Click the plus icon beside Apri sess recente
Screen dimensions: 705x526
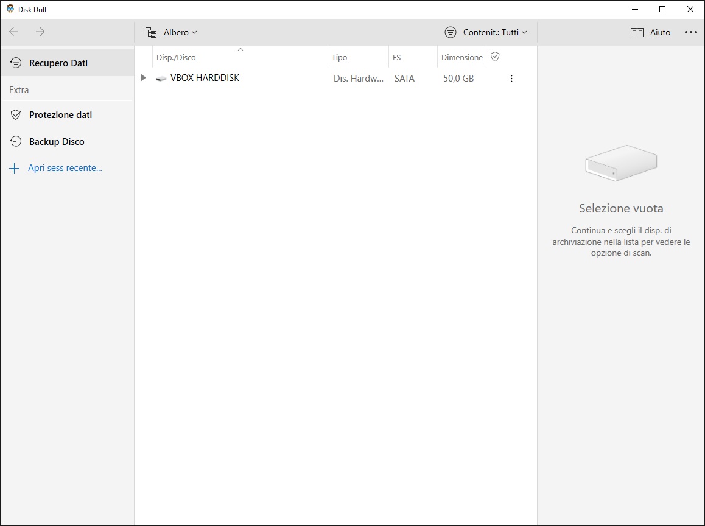coord(15,168)
